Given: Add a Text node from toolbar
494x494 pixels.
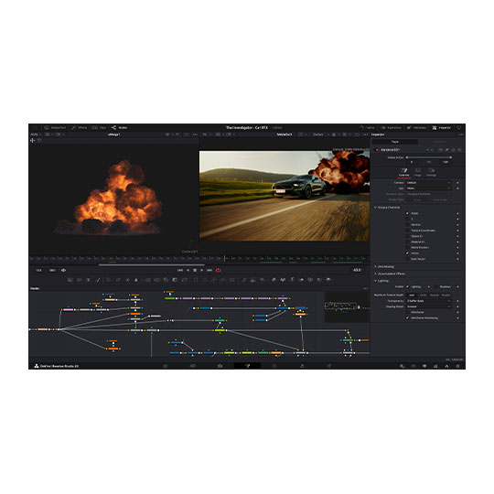Looking at the screenshot, I should point(89,280).
